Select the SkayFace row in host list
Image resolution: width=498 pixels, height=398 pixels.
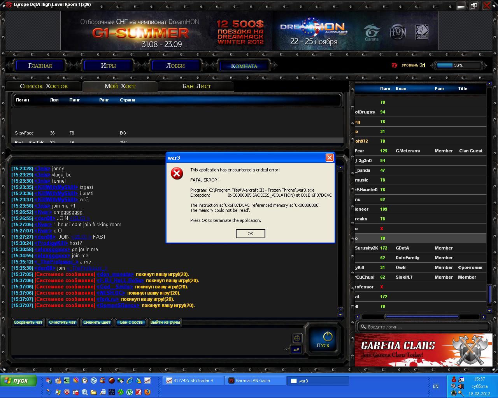coord(178,133)
